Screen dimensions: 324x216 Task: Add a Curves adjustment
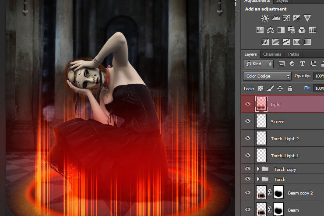click(x=286, y=18)
